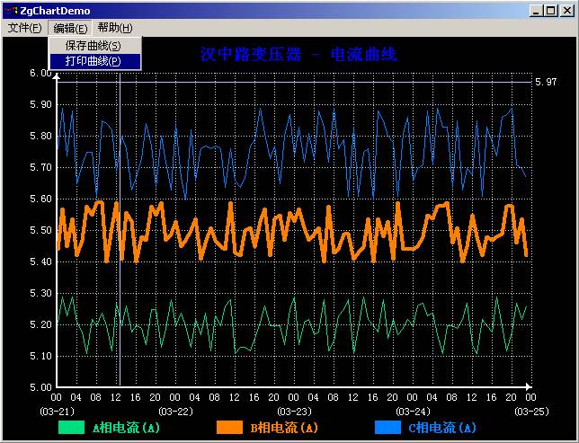The height and width of the screenshot is (443, 579).
Task: Click the 5.97 value label
Action: click(x=546, y=82)
